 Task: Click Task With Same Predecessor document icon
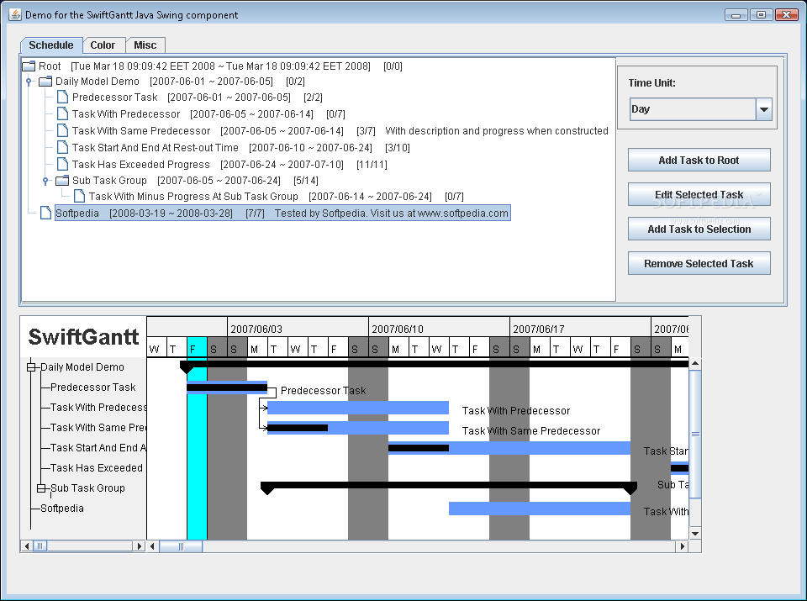[62, 130]
